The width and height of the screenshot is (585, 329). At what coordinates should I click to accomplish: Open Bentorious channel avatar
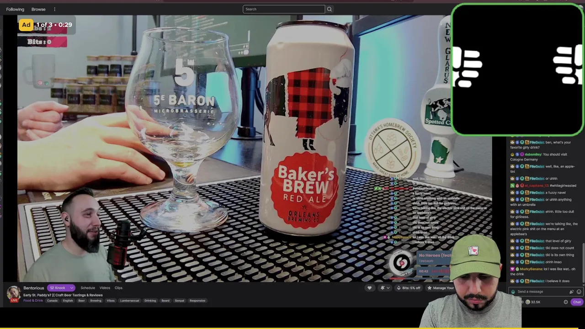tap(14, 292)
